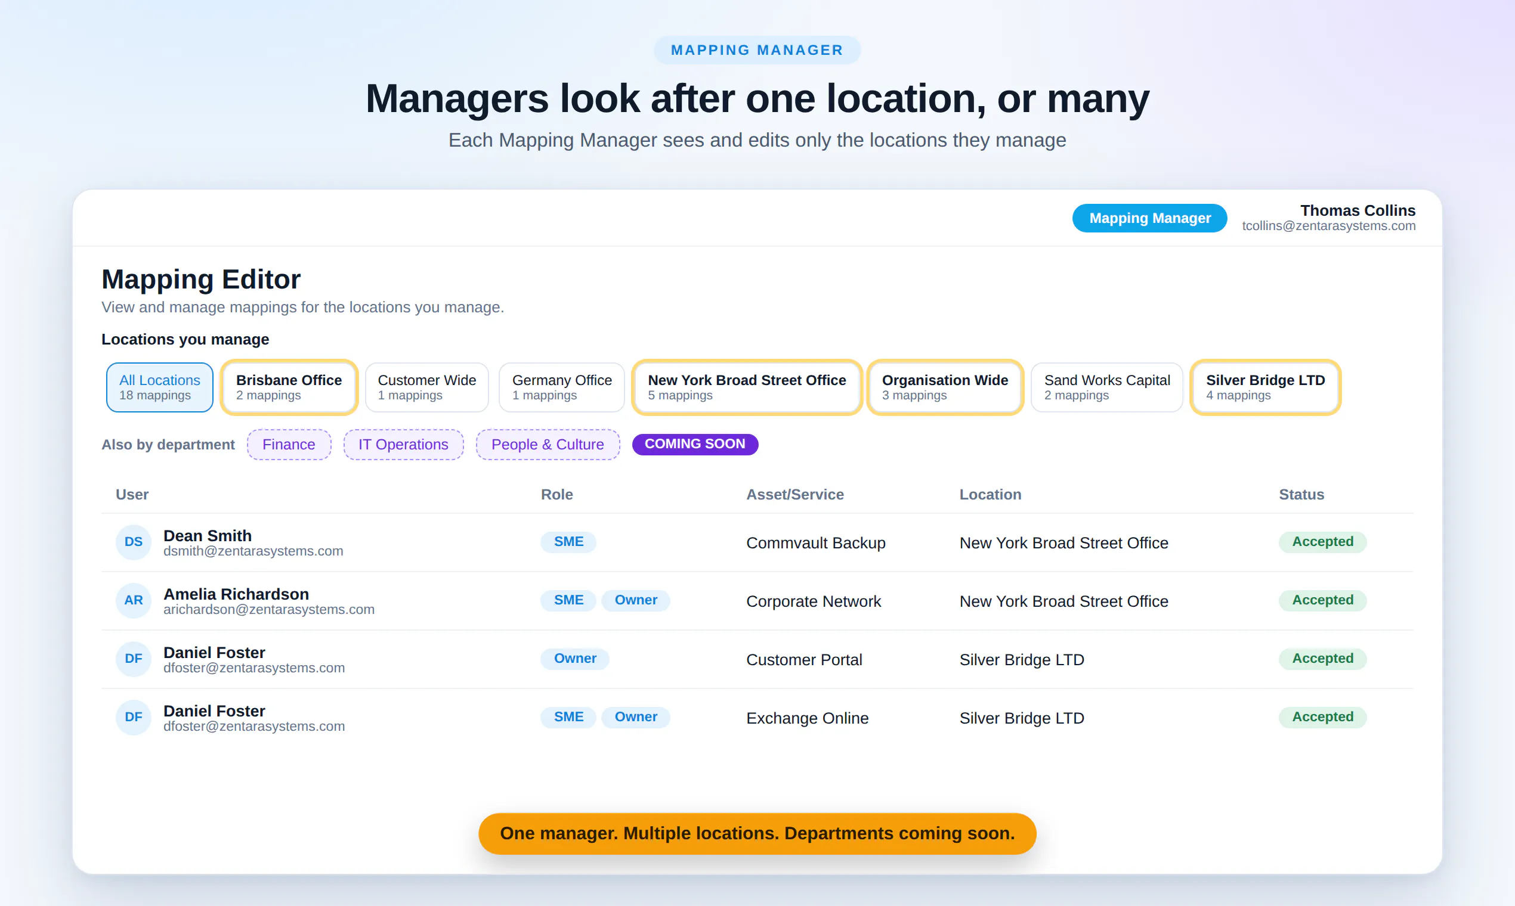Click the Finance department chip
Image resolution: width=1515 pixels, height=906 pixels.
[289, 445]
